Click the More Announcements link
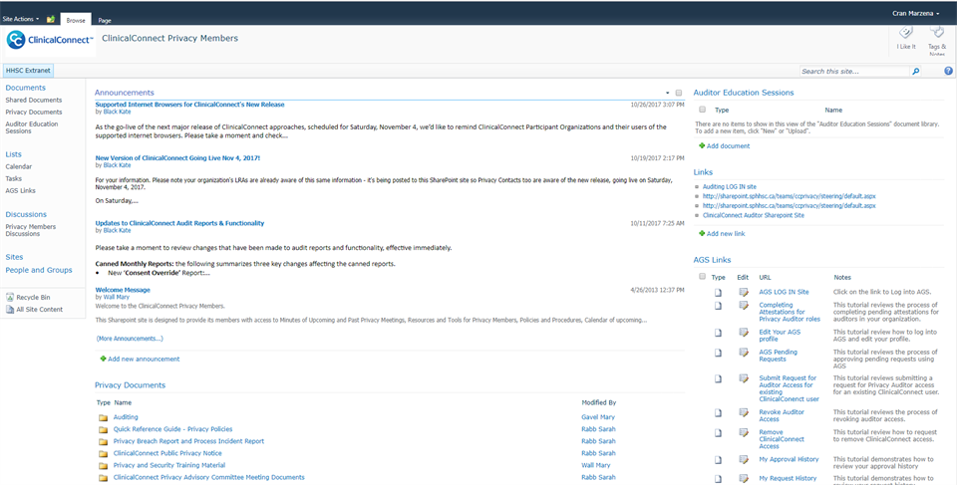Image resolution: width=957 pixels, height=485 pixels. (130, 339)
